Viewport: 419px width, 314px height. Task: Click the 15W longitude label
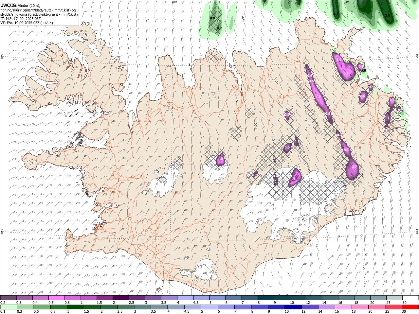coord(347,2)
